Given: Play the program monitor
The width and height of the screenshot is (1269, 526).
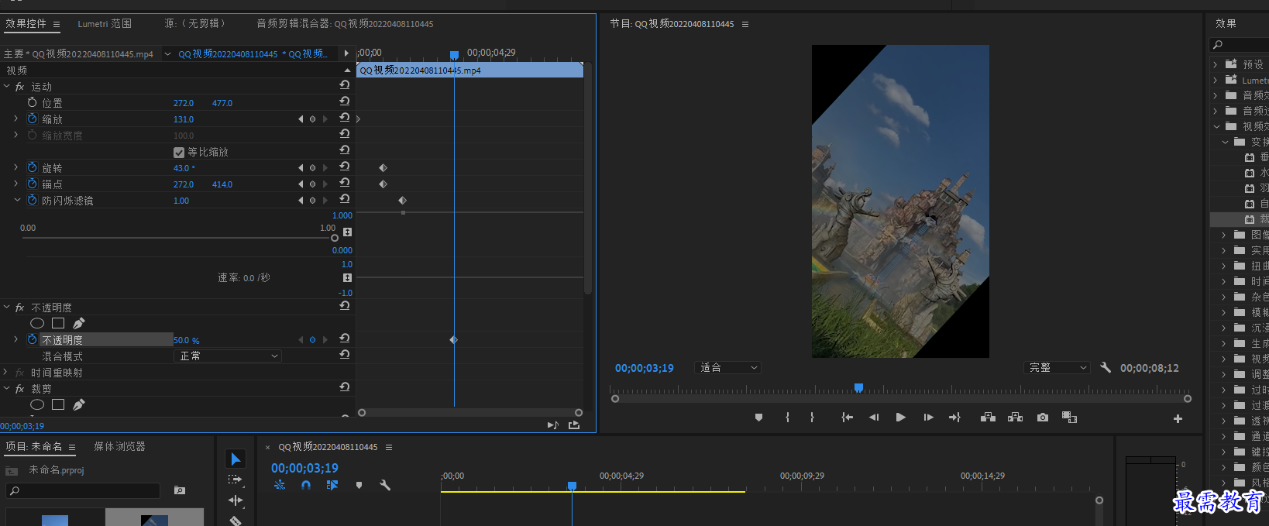Looking at the screenshot, I should [x=900, y=418].
